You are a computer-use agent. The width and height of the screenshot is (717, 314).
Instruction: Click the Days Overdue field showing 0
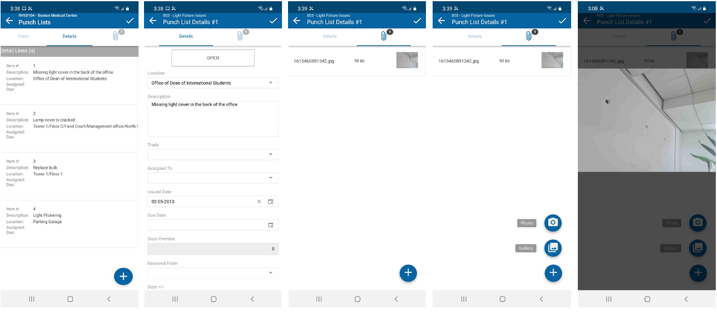(212, 249)
